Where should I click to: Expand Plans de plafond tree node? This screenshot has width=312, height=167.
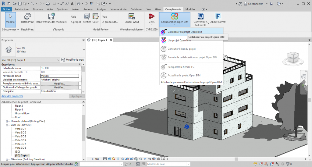tap(7, 121)
